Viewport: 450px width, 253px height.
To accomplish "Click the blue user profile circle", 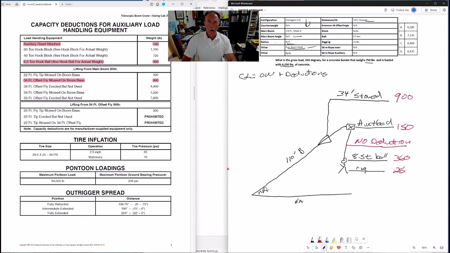I will (x=414, y=10).
